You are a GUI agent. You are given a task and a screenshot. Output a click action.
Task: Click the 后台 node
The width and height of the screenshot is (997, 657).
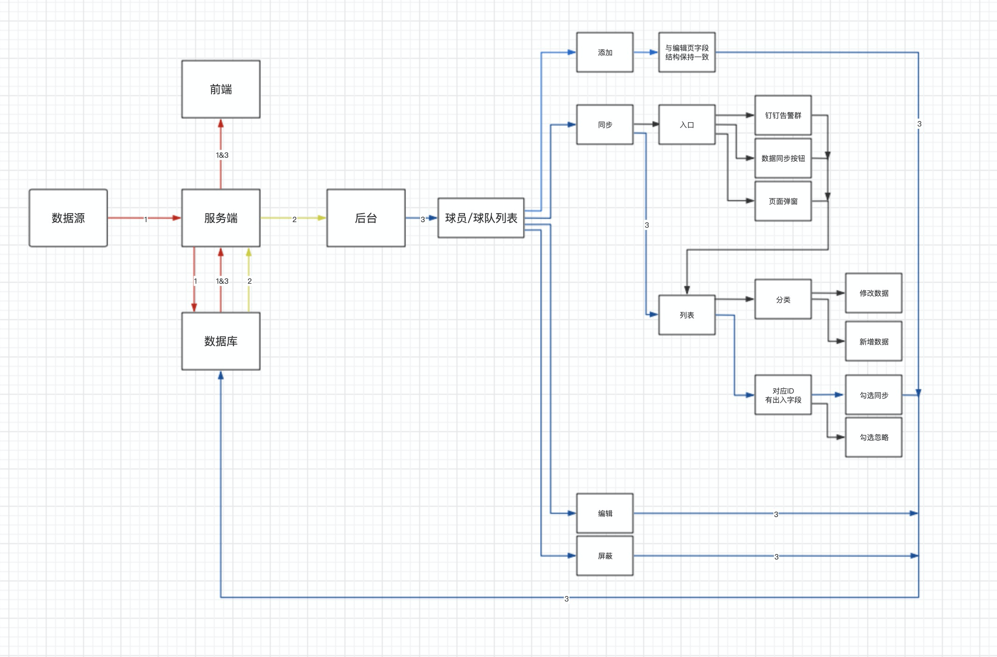tap(366, 218)
